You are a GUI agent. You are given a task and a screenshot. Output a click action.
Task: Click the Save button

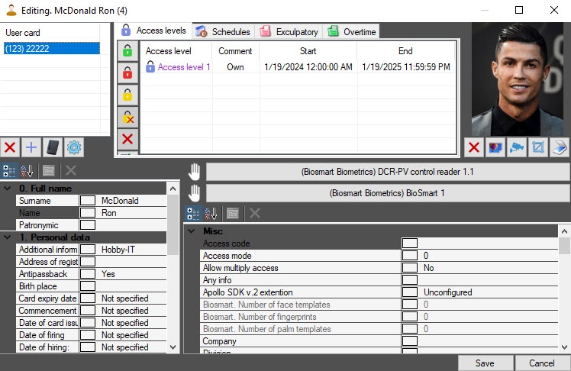(x=485, y=363)
